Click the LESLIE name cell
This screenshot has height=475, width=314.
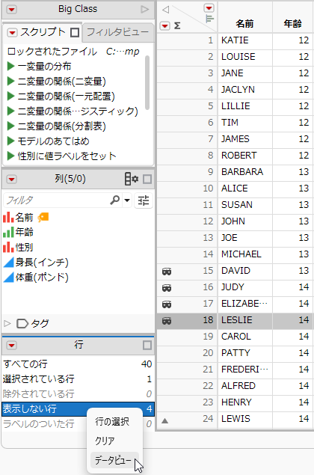click(245, 320)
